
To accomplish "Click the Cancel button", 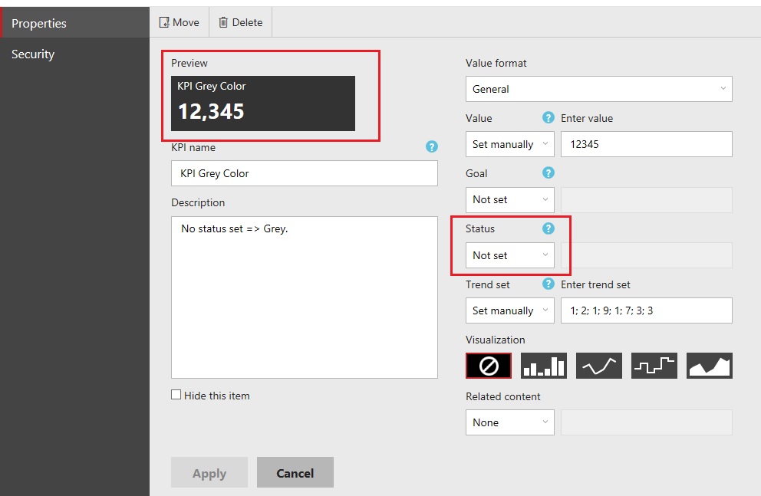I will [295, 472].
